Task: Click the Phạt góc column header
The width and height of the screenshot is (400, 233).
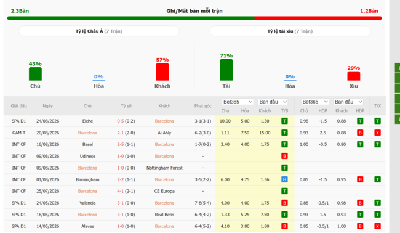Action: (203, 106)
